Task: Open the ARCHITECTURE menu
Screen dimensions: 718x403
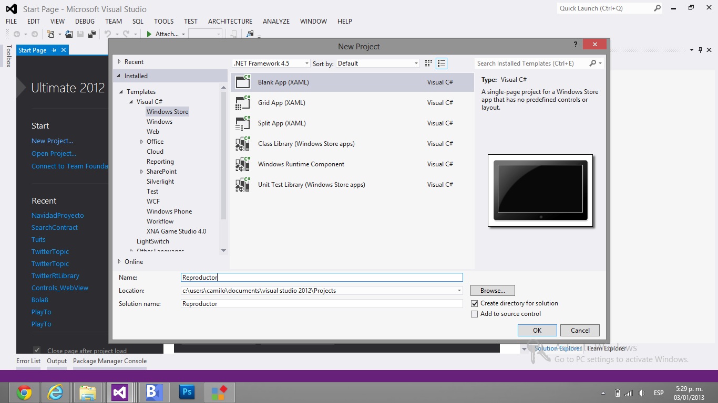Action: click(x=230, y=22)
